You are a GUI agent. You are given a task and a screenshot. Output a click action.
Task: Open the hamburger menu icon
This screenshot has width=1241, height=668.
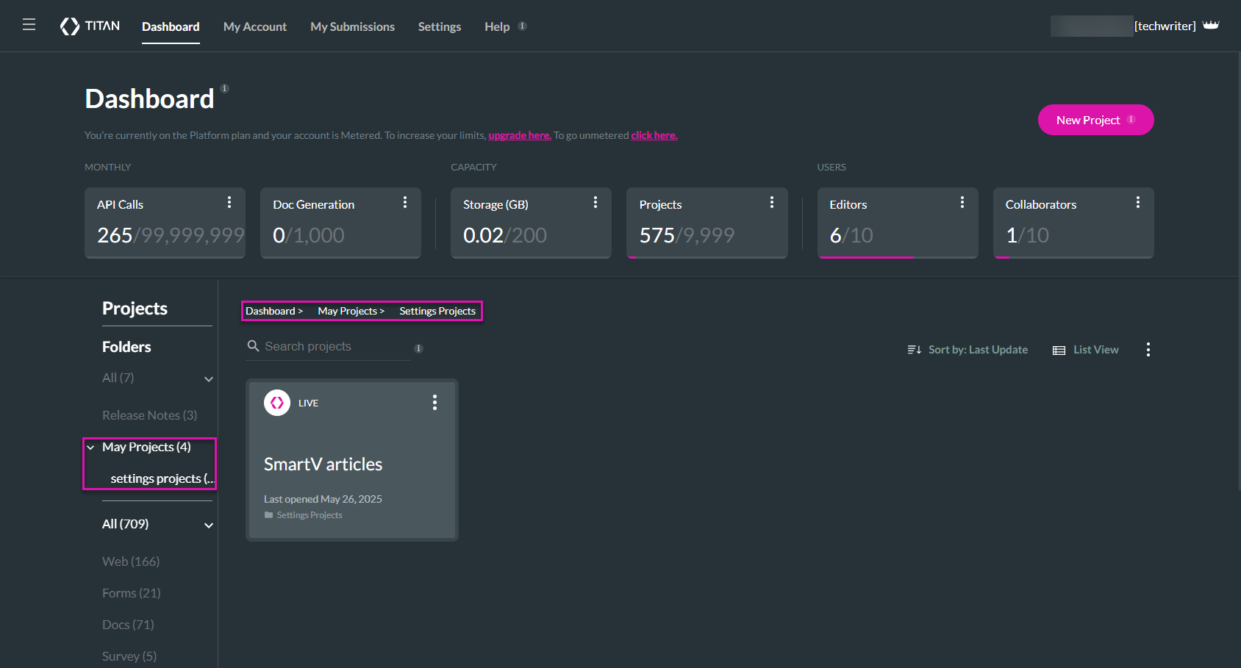[x=29, y=25]
